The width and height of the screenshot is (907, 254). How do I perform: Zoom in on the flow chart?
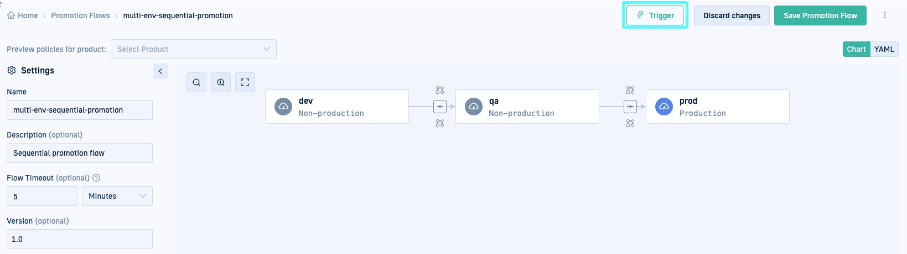[x=221, y=82]
